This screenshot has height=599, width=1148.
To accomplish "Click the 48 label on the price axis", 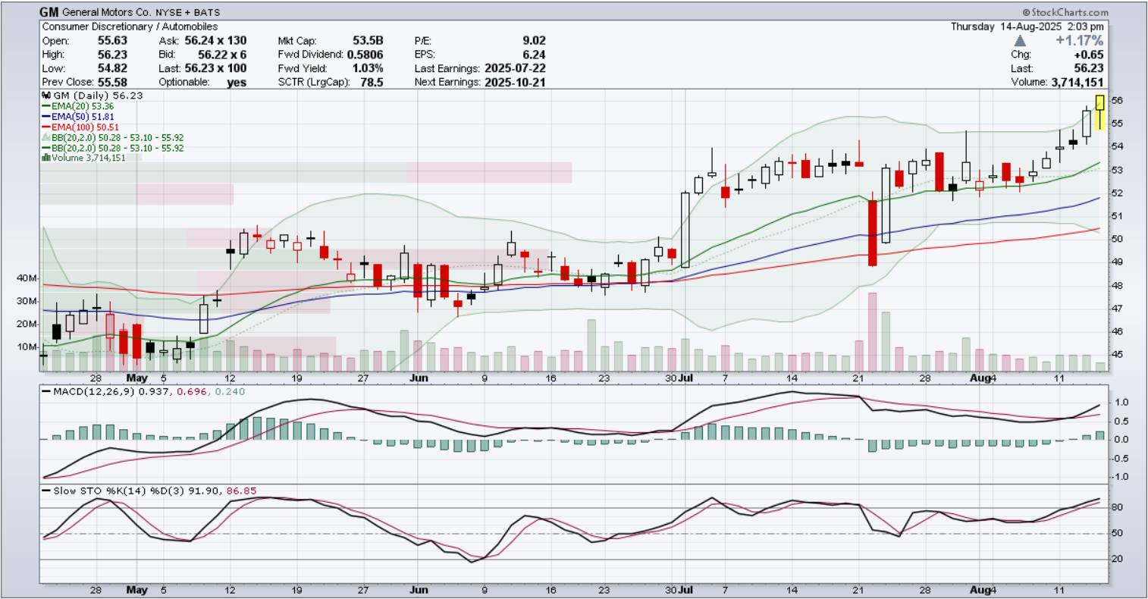I will [x=1118, y=285].
